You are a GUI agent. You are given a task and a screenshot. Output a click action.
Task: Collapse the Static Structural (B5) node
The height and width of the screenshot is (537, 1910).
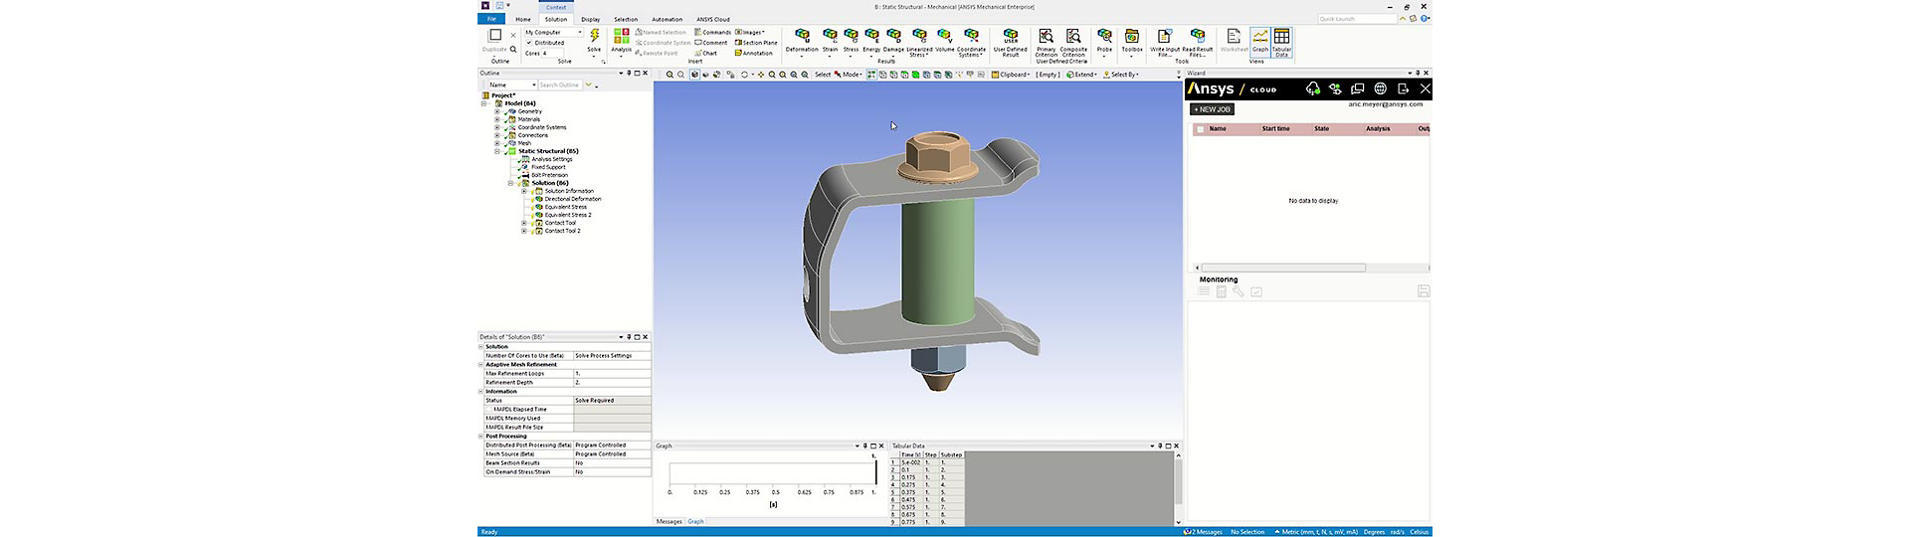(497, 151)
